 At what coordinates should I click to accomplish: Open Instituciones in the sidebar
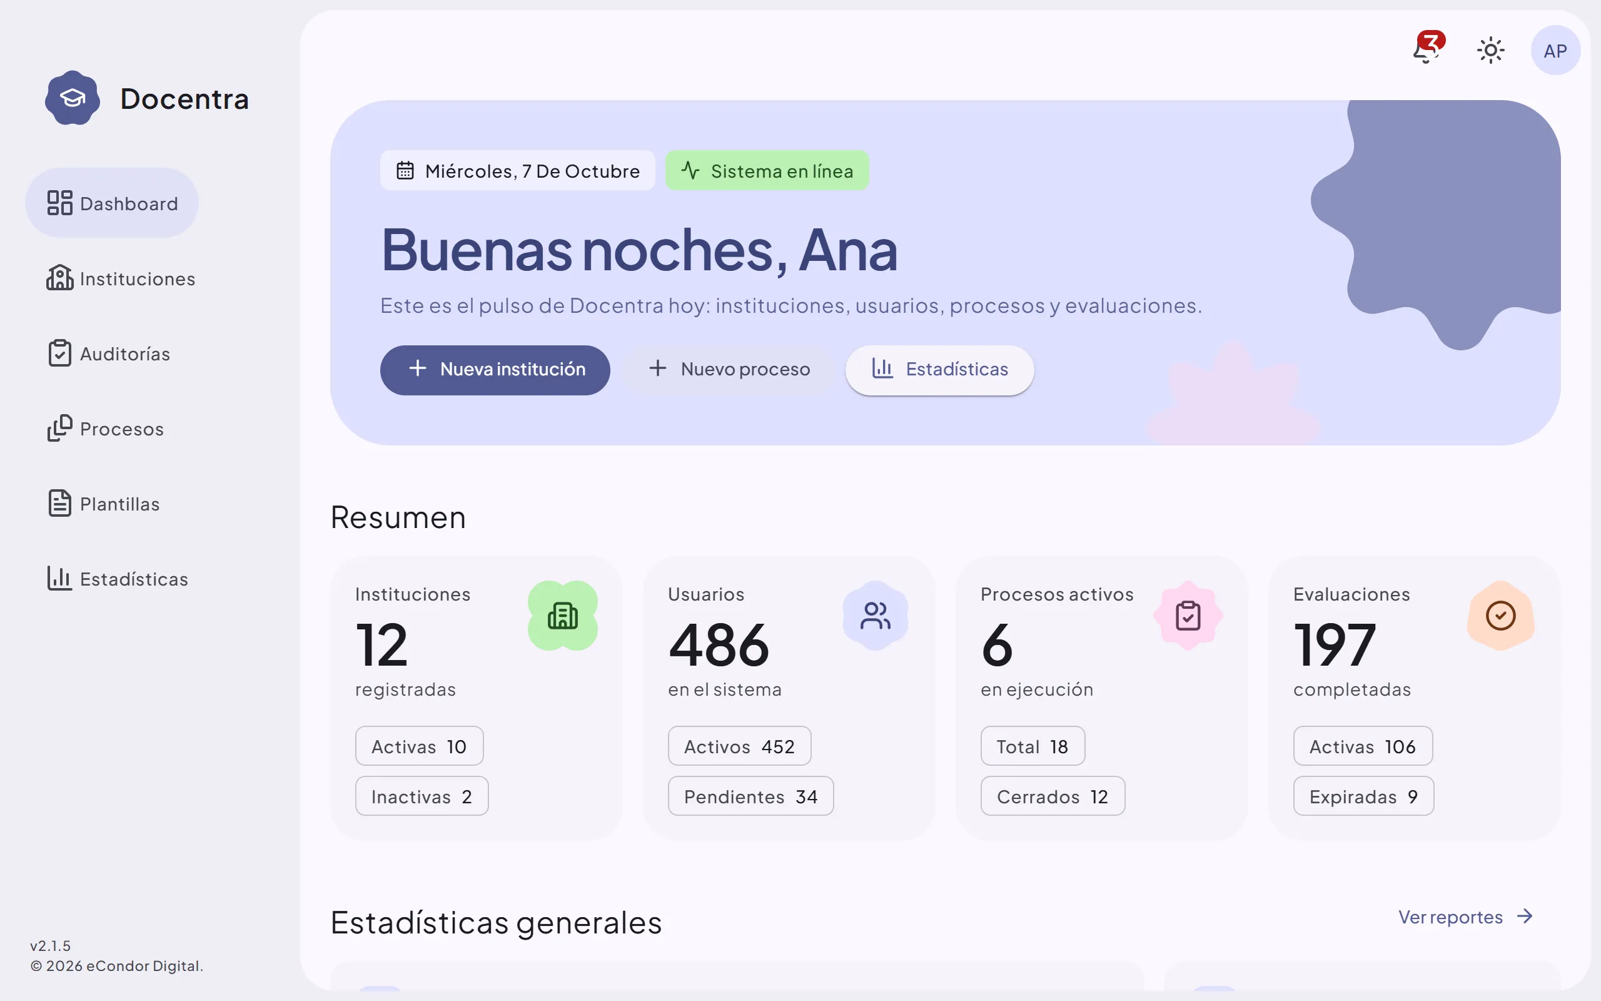tap(121, 278)
